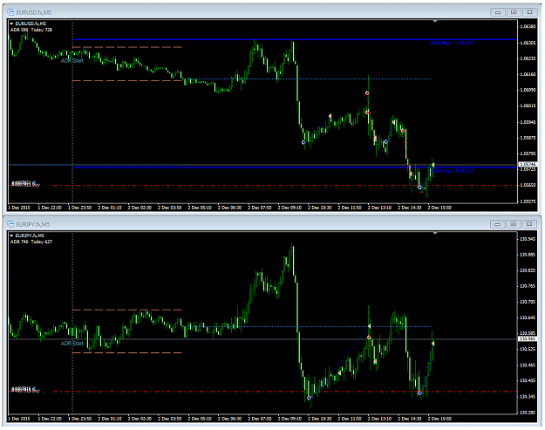The width and height of the screenshot is (545, 430).
Task: Click the 'ADR 740 Today 627' indicator text
Action: pyautogui.click(x=31, y=242)
